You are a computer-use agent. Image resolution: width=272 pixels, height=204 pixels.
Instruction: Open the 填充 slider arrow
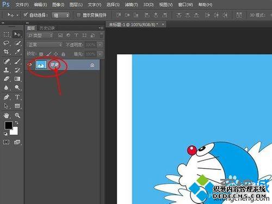coord(100,54)
